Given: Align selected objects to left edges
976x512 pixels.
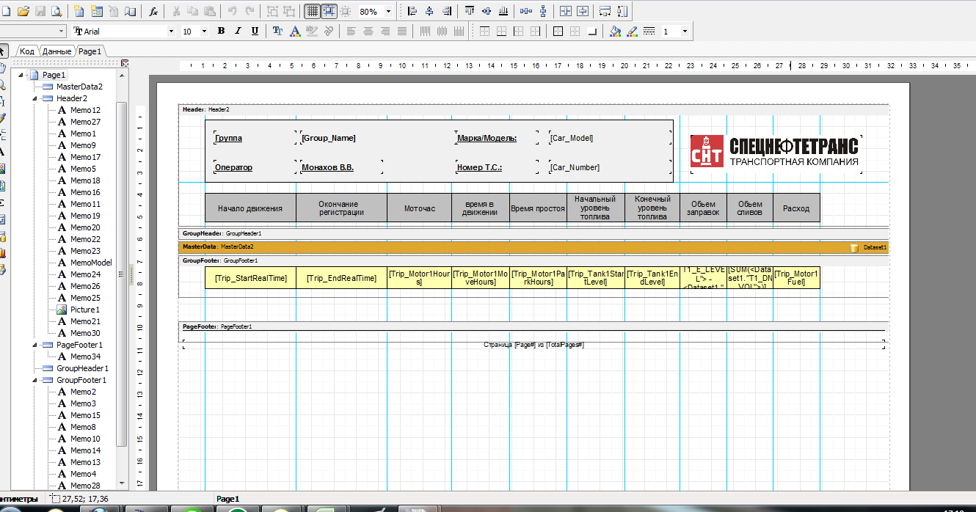Looking at the screenshot, I should click(x=412, y=12).
